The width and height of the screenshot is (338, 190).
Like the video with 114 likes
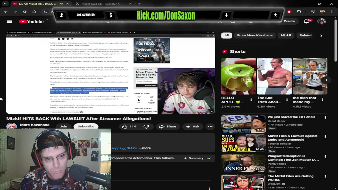pos(129,126)
